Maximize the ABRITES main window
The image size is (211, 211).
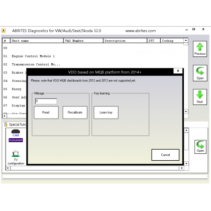tap(194, 29)
